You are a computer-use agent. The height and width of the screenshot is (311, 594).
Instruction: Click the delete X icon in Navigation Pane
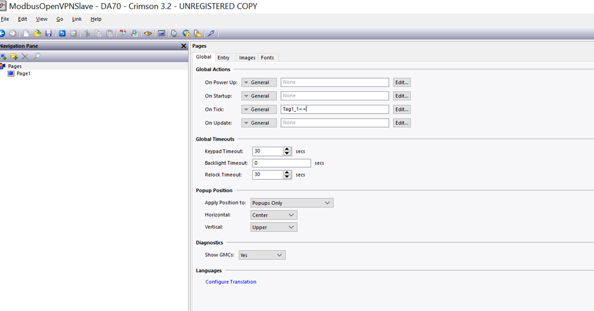coord(25,57)
